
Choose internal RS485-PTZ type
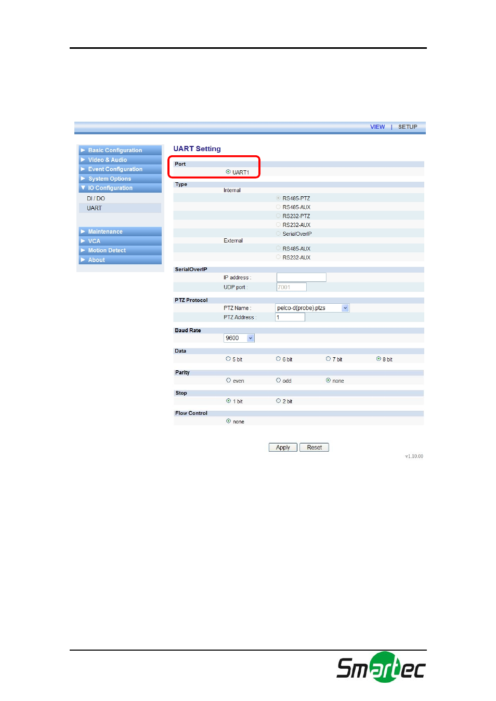pyautogui.click(x=278, y=198)
